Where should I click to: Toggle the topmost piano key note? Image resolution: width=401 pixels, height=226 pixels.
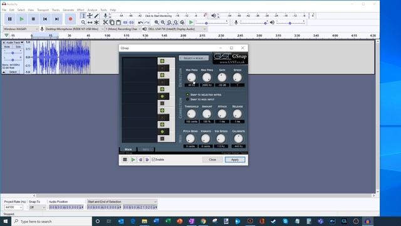tap(162, 61)
